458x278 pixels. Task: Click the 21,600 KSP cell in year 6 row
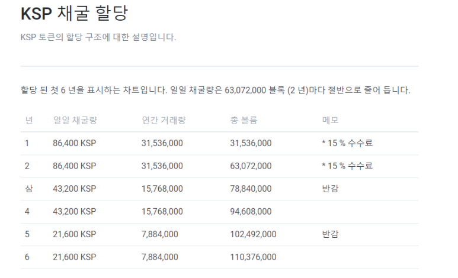pyautogui.click(x=75, y=257)
